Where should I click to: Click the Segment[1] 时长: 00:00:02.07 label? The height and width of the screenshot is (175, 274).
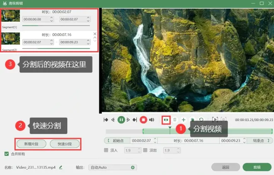click(x=56, y=12)
